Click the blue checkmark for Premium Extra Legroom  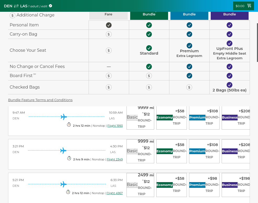[189, 45]
